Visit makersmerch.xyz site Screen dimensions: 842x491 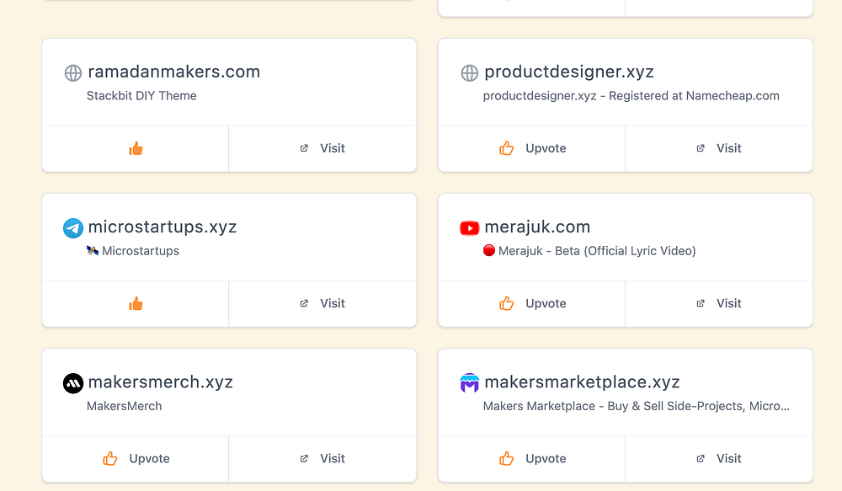click(322, 458)
